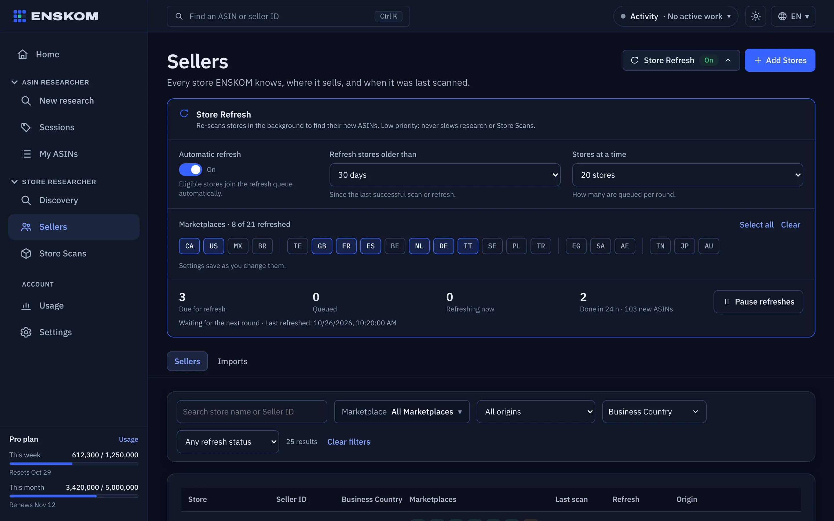Enable the JP marketplace chip
Screen dimensions: 834x521
click(x=685, y=246)
